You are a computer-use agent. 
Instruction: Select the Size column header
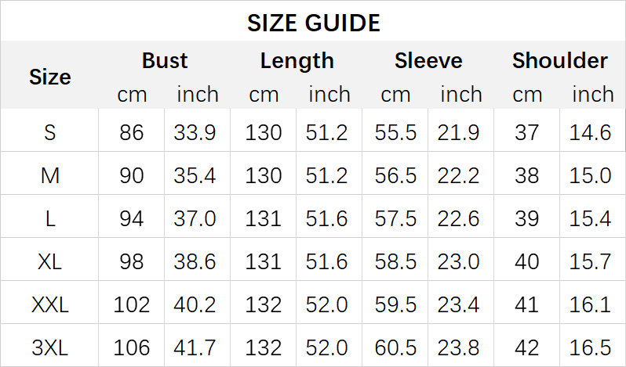click(49, 77)
